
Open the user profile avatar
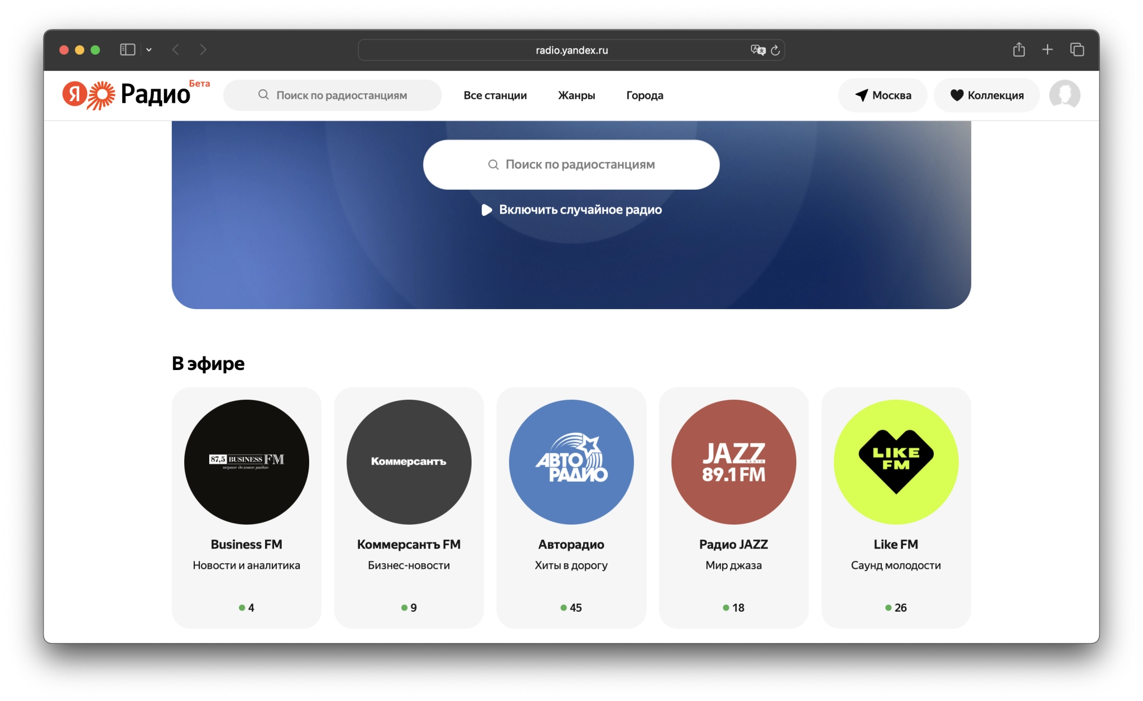[1064, 95]
